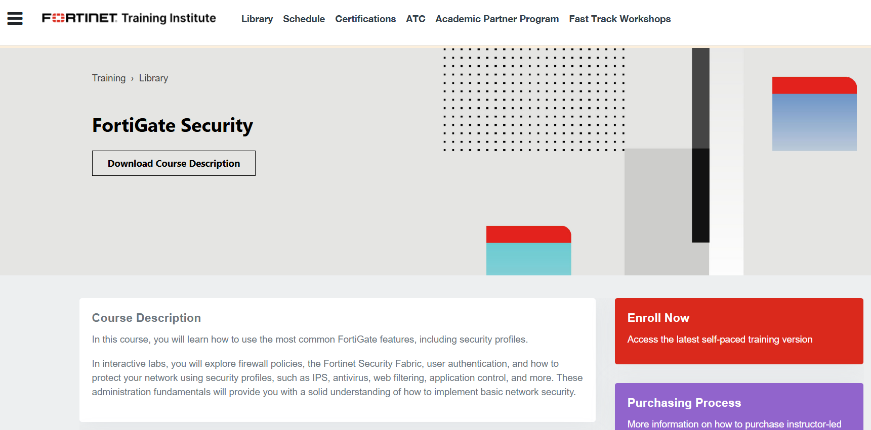This screenshot has width=871, height=430.
Task: Open the hamburger menu icon
Action: tap(15, 19)
